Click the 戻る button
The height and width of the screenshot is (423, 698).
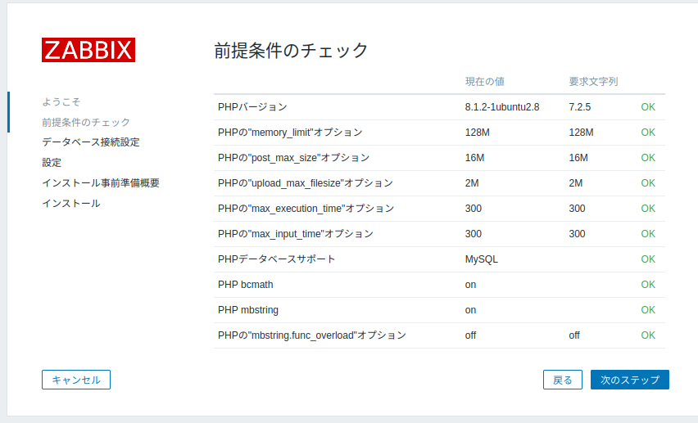click(x=562, y=380)
